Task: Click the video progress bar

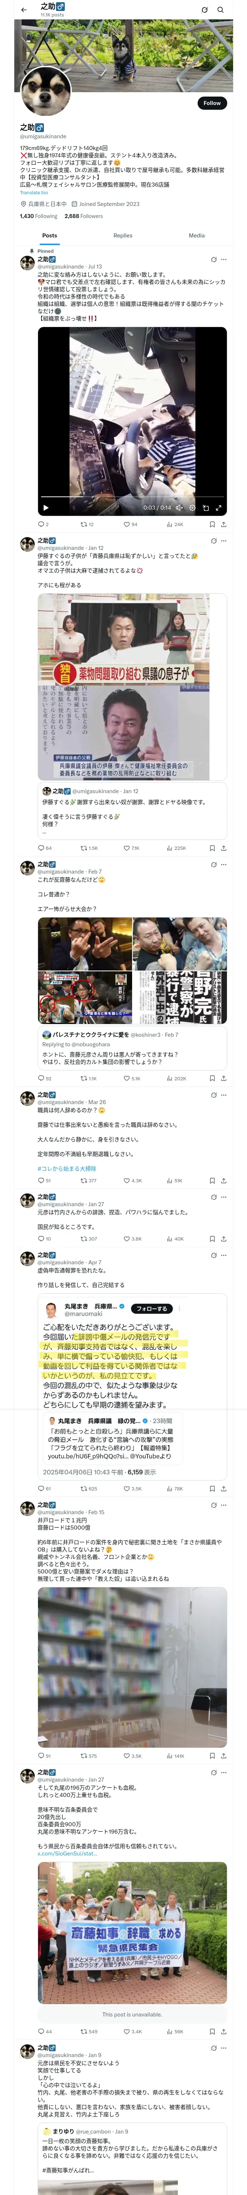Action: point(132,498)
